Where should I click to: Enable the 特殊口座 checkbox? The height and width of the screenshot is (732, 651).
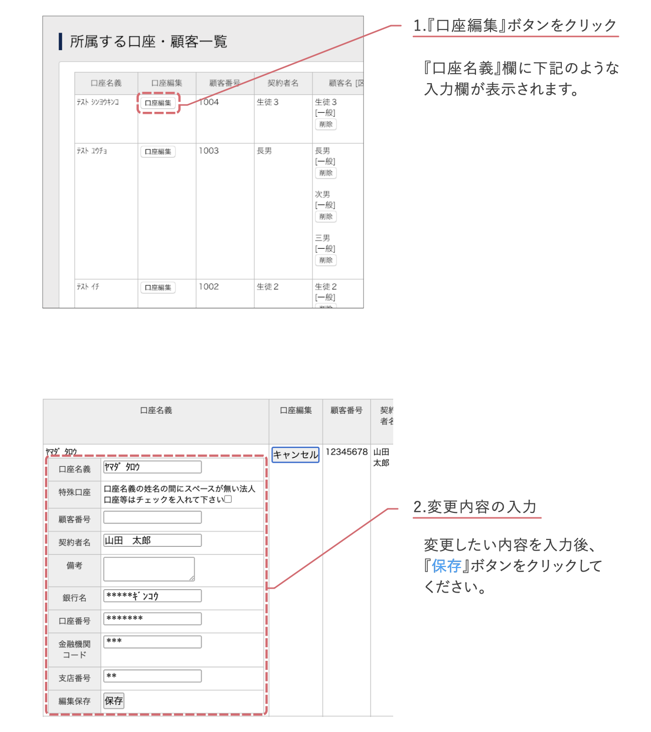click(229, 499)
